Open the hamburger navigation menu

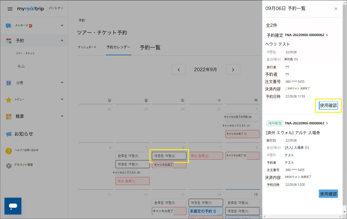pos(10,9)
